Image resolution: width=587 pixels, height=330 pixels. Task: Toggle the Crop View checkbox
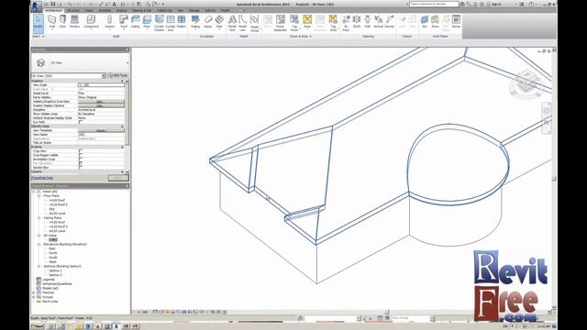pyautogui.click(x=81, y=151)
